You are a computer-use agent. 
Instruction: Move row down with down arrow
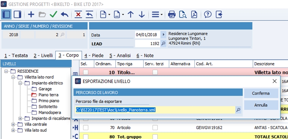pyautogui.click(x=142, y=14)
